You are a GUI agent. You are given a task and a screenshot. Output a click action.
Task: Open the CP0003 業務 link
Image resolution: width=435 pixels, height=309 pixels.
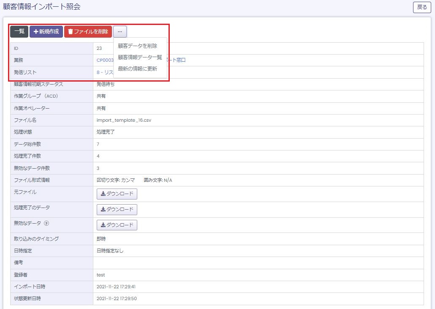click(105, 60)
